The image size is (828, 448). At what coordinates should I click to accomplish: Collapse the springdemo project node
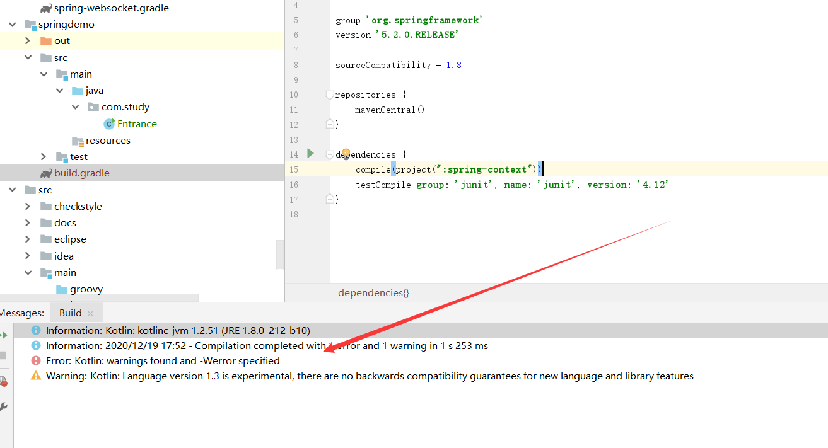[x=11, y=24]
